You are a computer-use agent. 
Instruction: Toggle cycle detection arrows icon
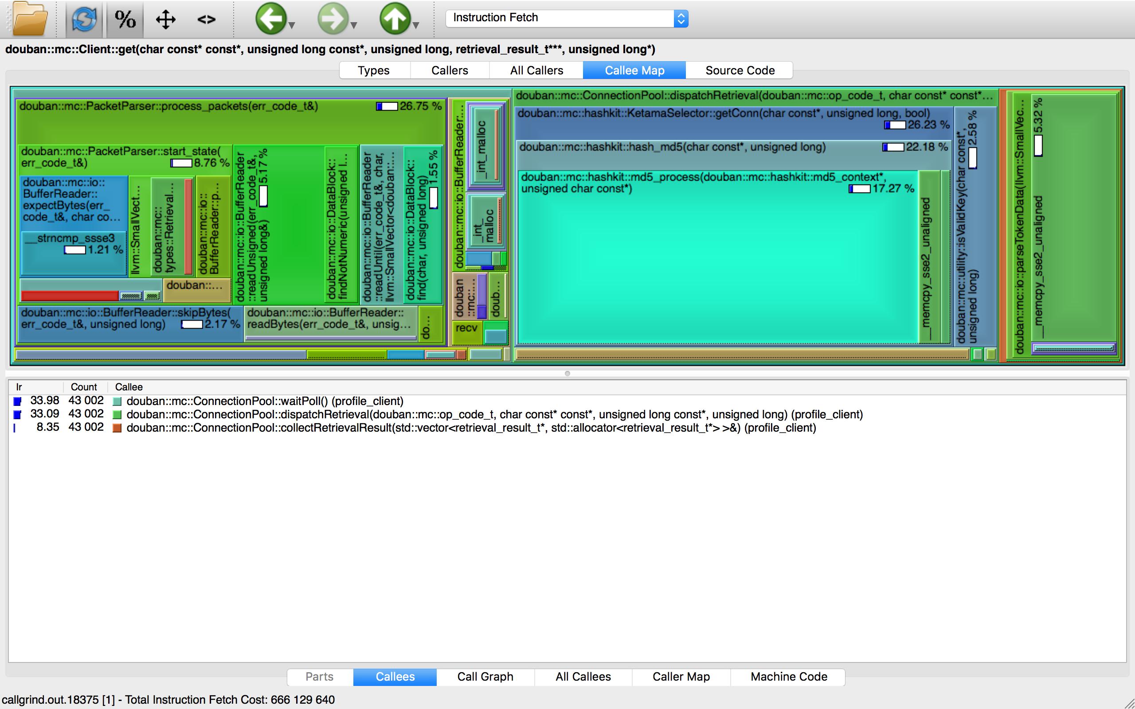point(165,19)
